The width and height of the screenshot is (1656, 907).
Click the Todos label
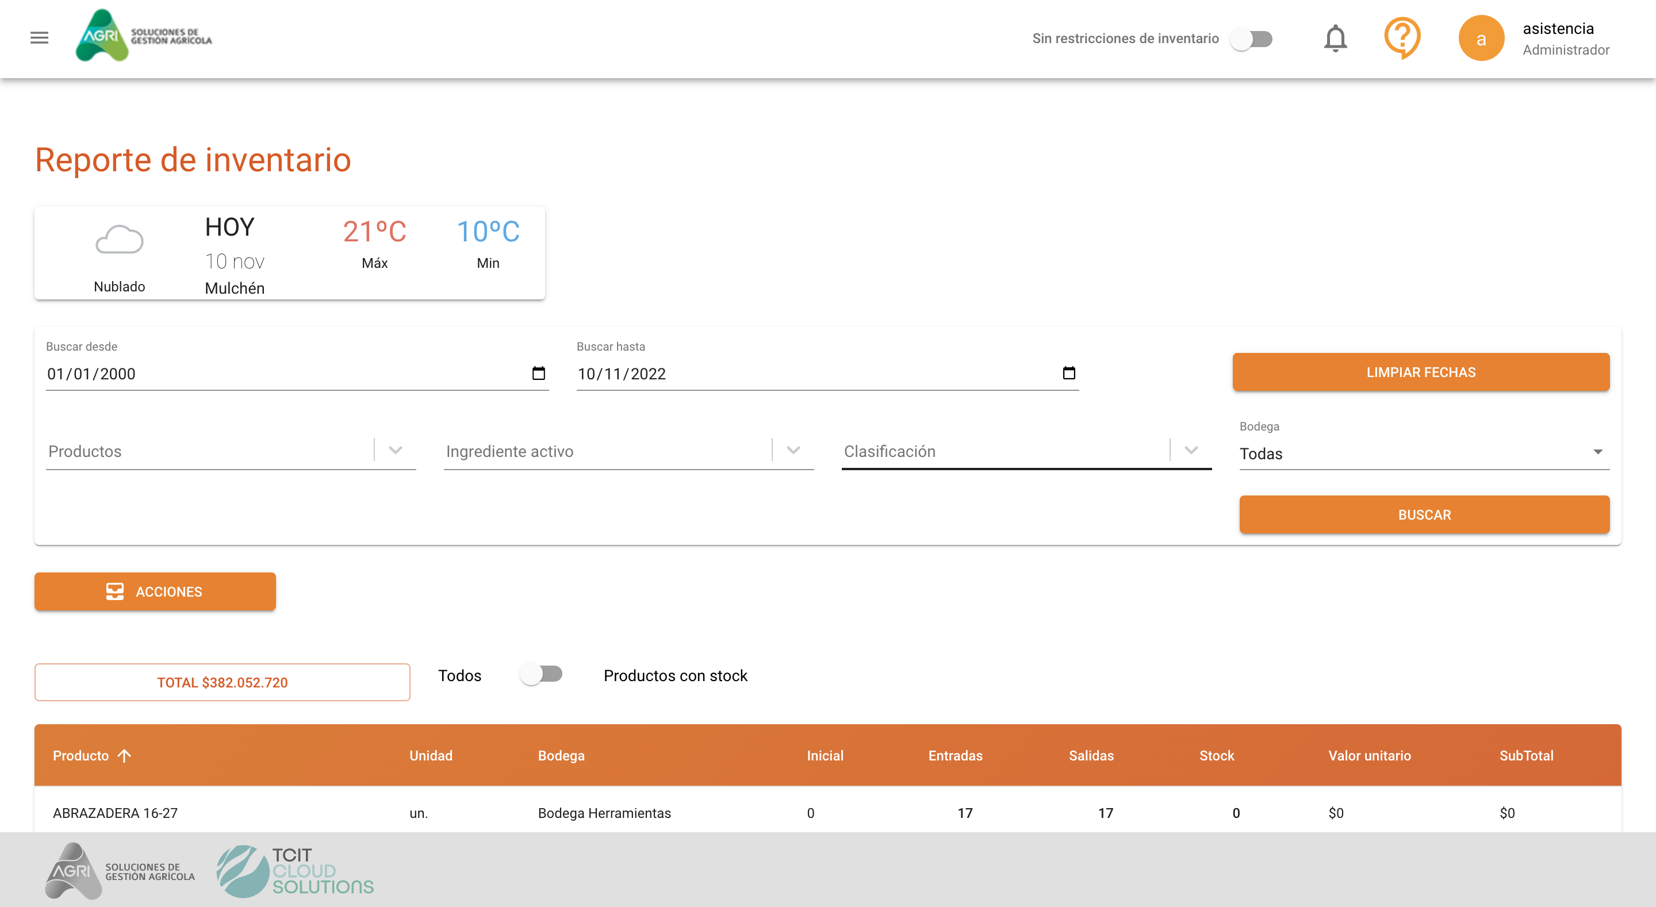click(459, 675)
